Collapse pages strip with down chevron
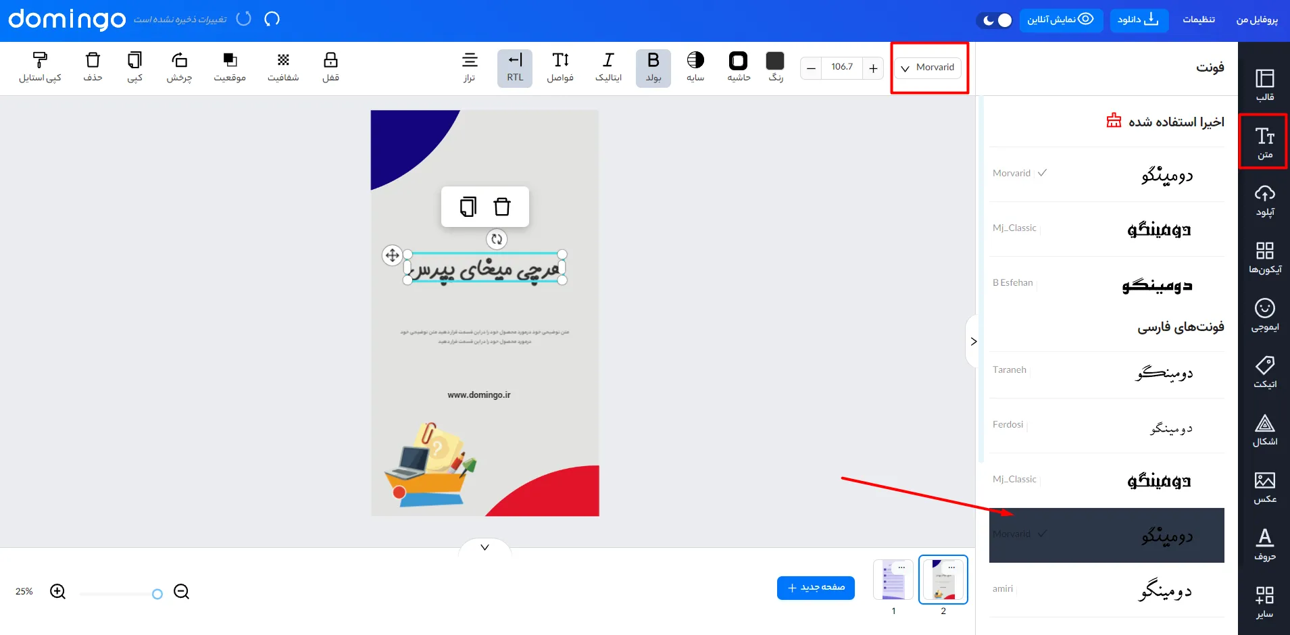1290x635 pixels. (485, 547)
